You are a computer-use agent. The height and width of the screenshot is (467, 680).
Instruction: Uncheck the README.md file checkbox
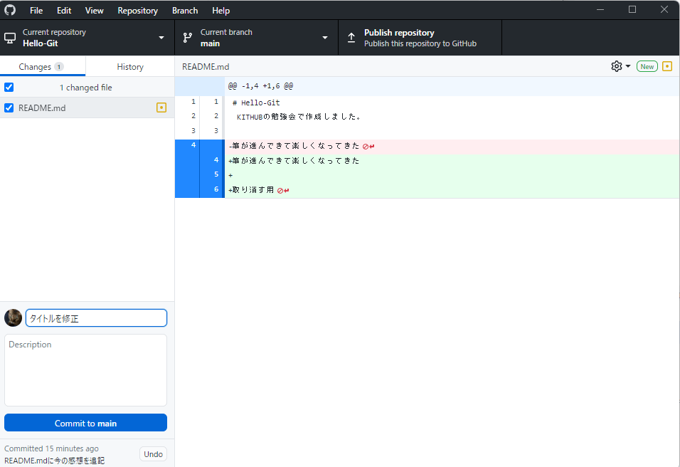[x=9, y=107]
